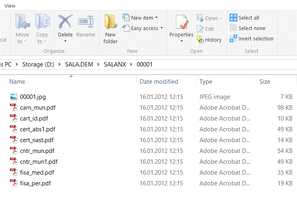
Task: Expand the New item dropdown arrow
Action: pos(156,18)
